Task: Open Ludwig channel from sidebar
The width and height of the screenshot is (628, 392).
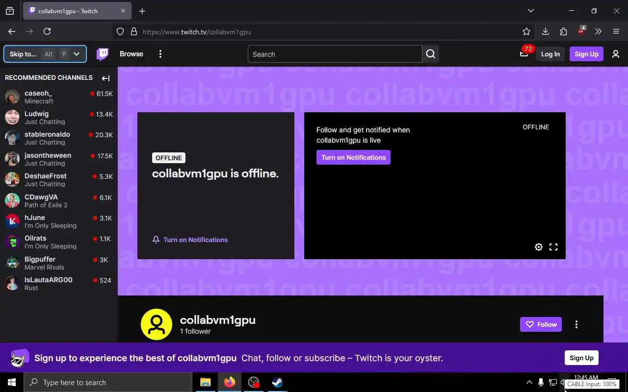Action: tap(59, 118)
